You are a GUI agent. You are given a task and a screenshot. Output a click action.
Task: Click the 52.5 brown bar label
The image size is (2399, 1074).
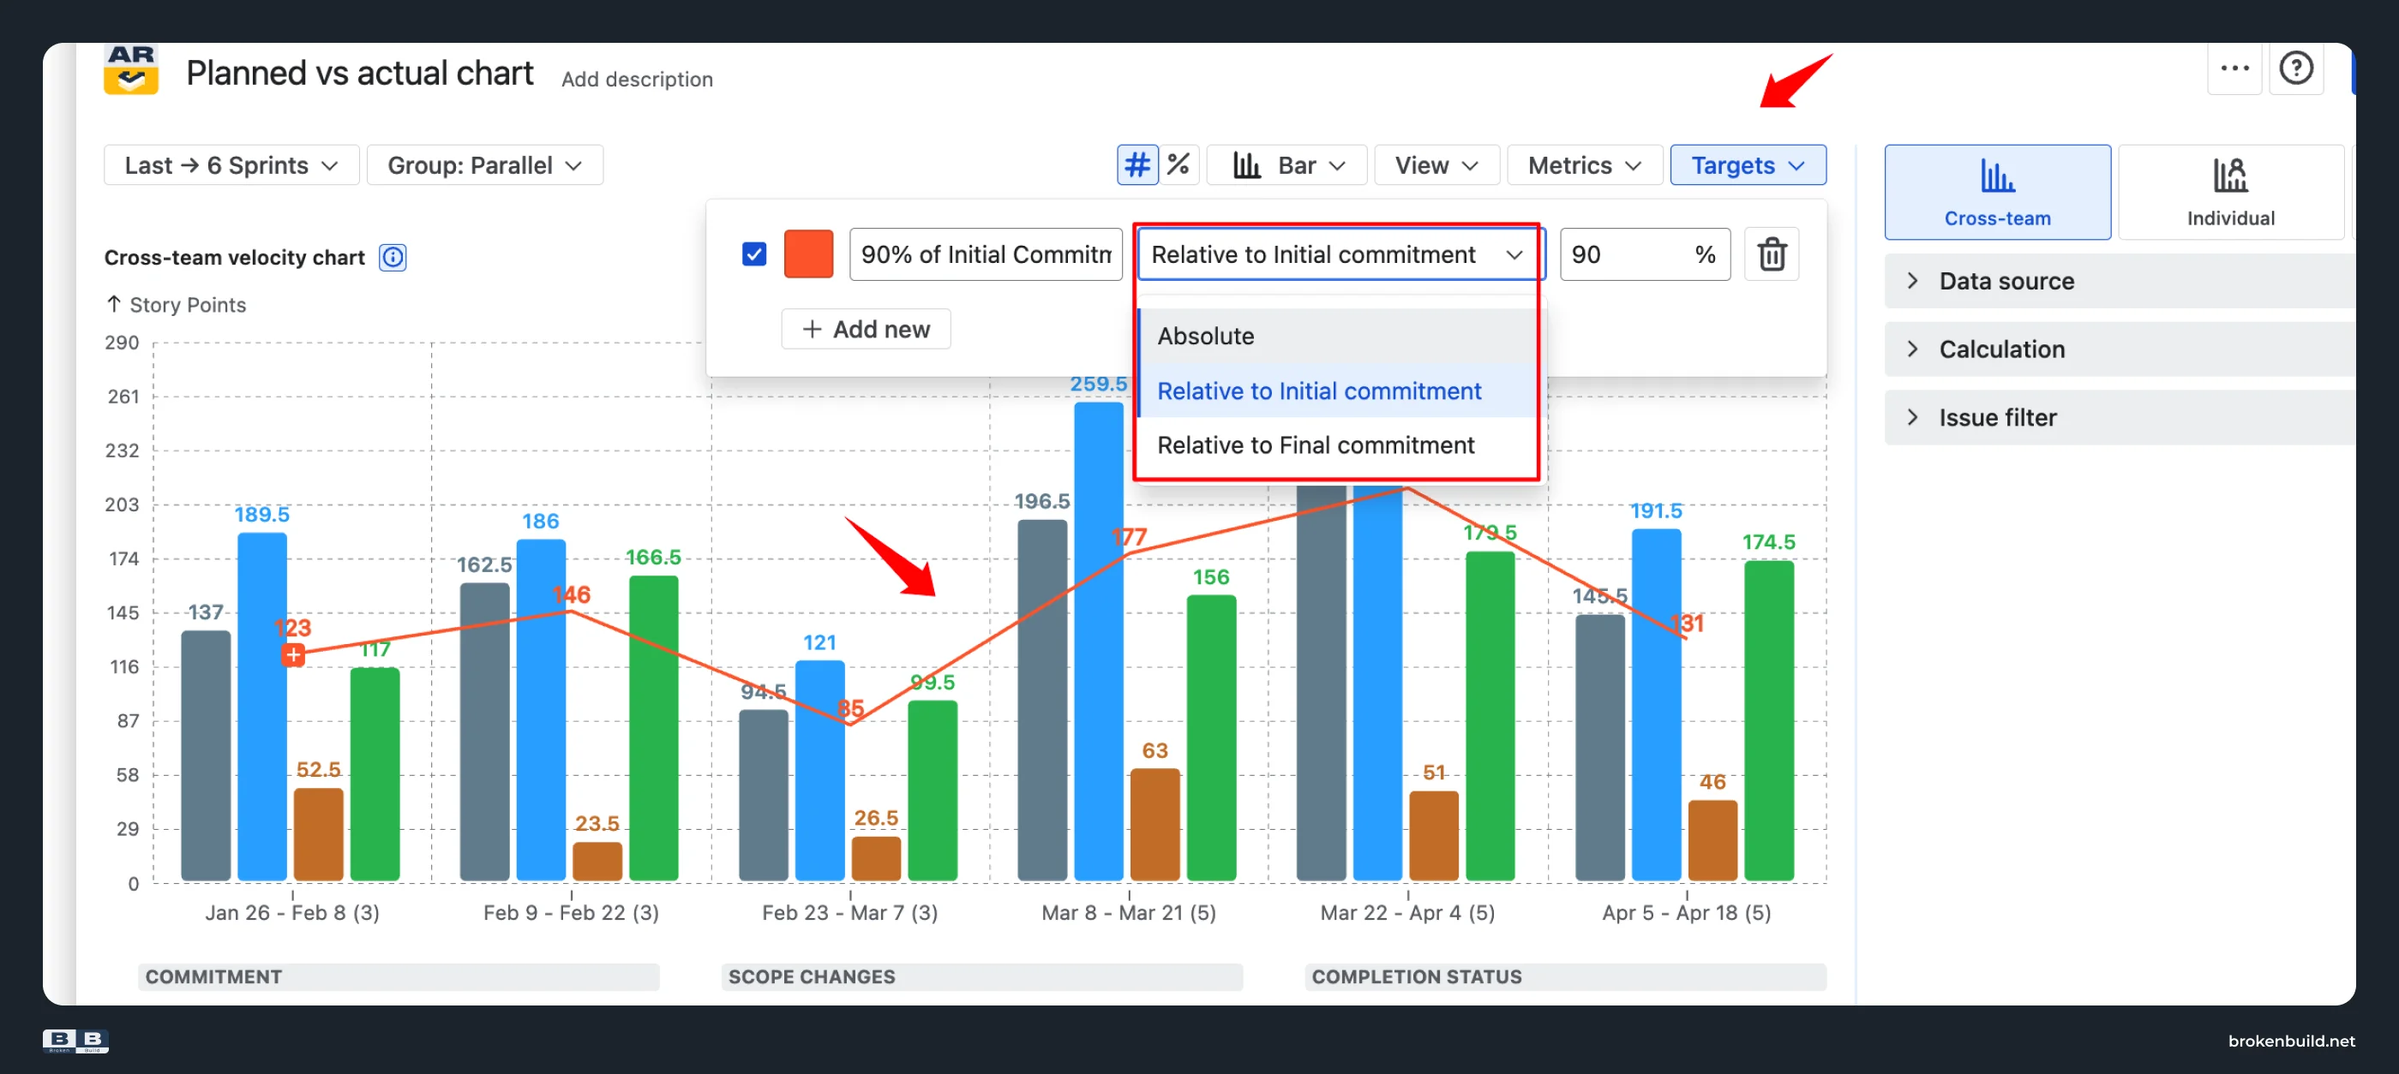click(319, 769)
